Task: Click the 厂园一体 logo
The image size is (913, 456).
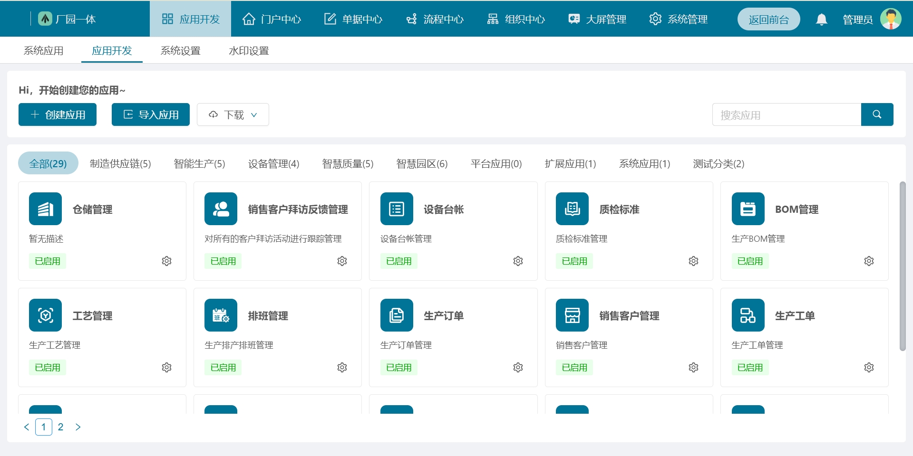Action: tap(45, 19)
